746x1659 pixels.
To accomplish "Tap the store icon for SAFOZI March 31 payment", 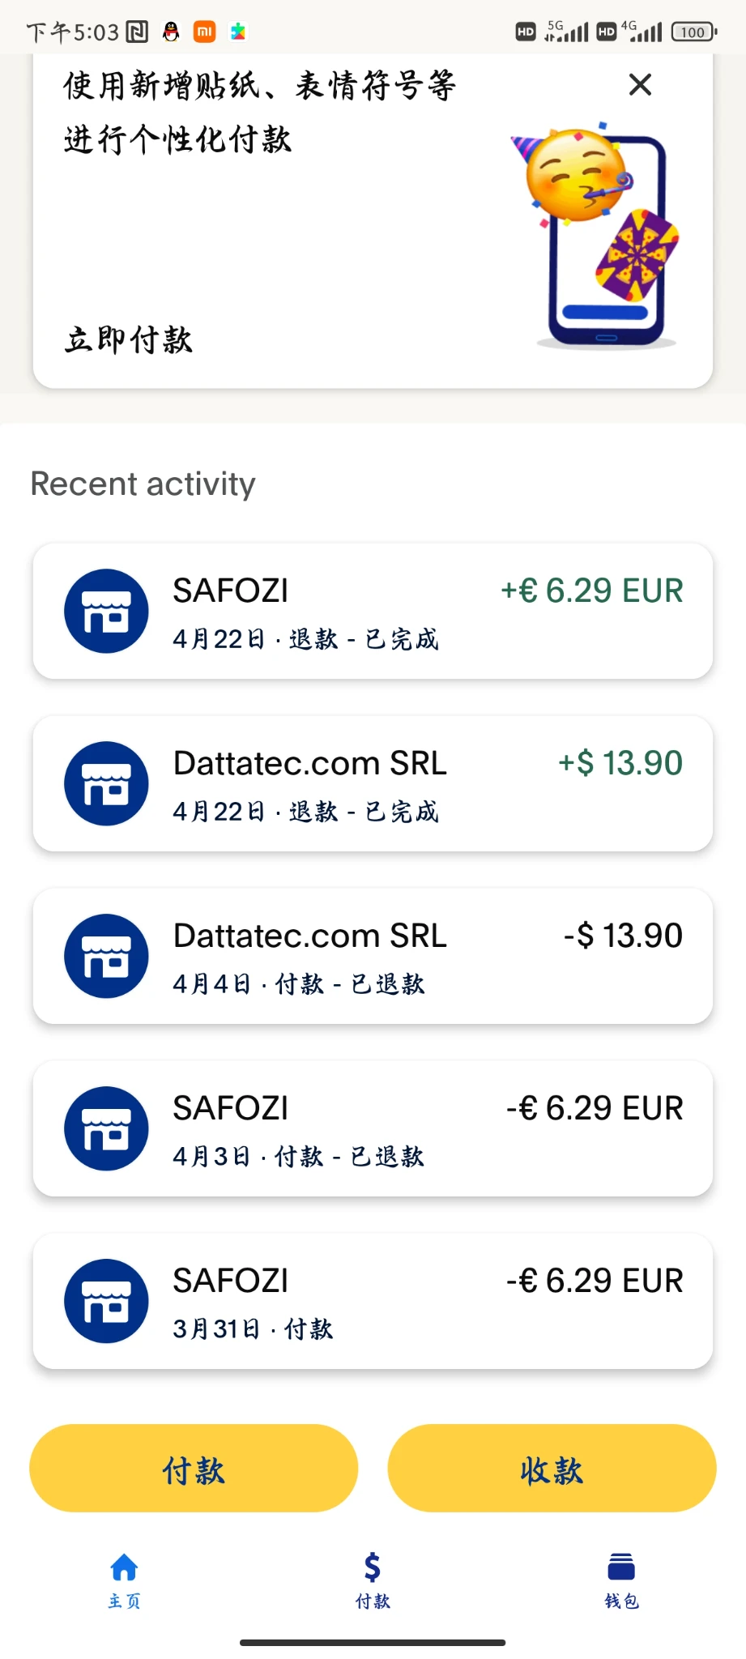I will point(106,1301).
